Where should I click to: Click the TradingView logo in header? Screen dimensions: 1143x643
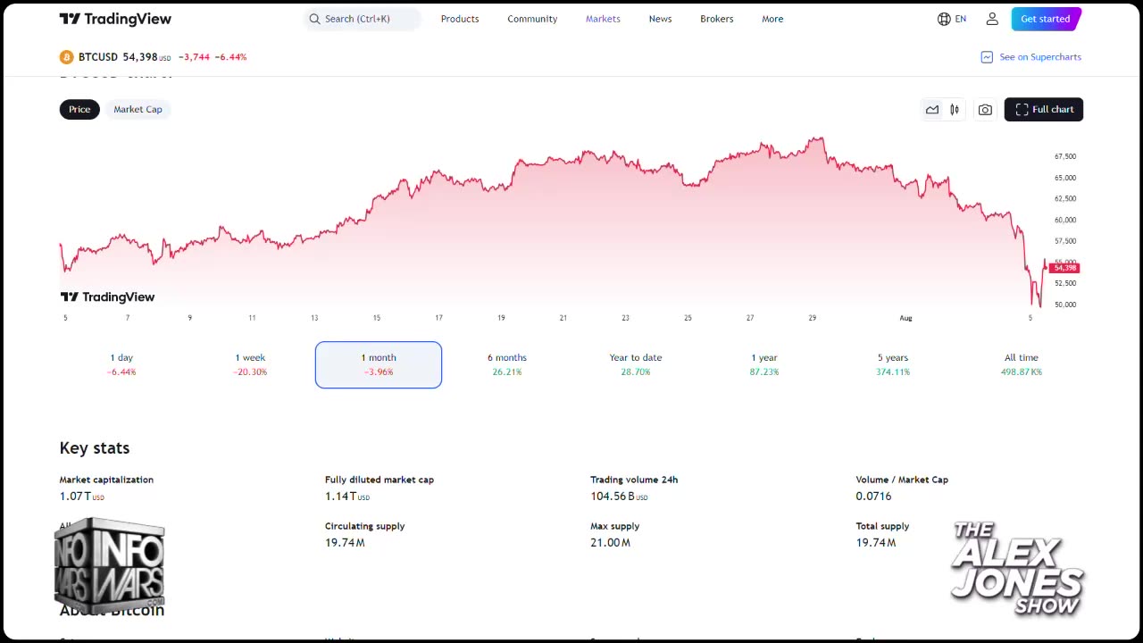pos(115,19)
